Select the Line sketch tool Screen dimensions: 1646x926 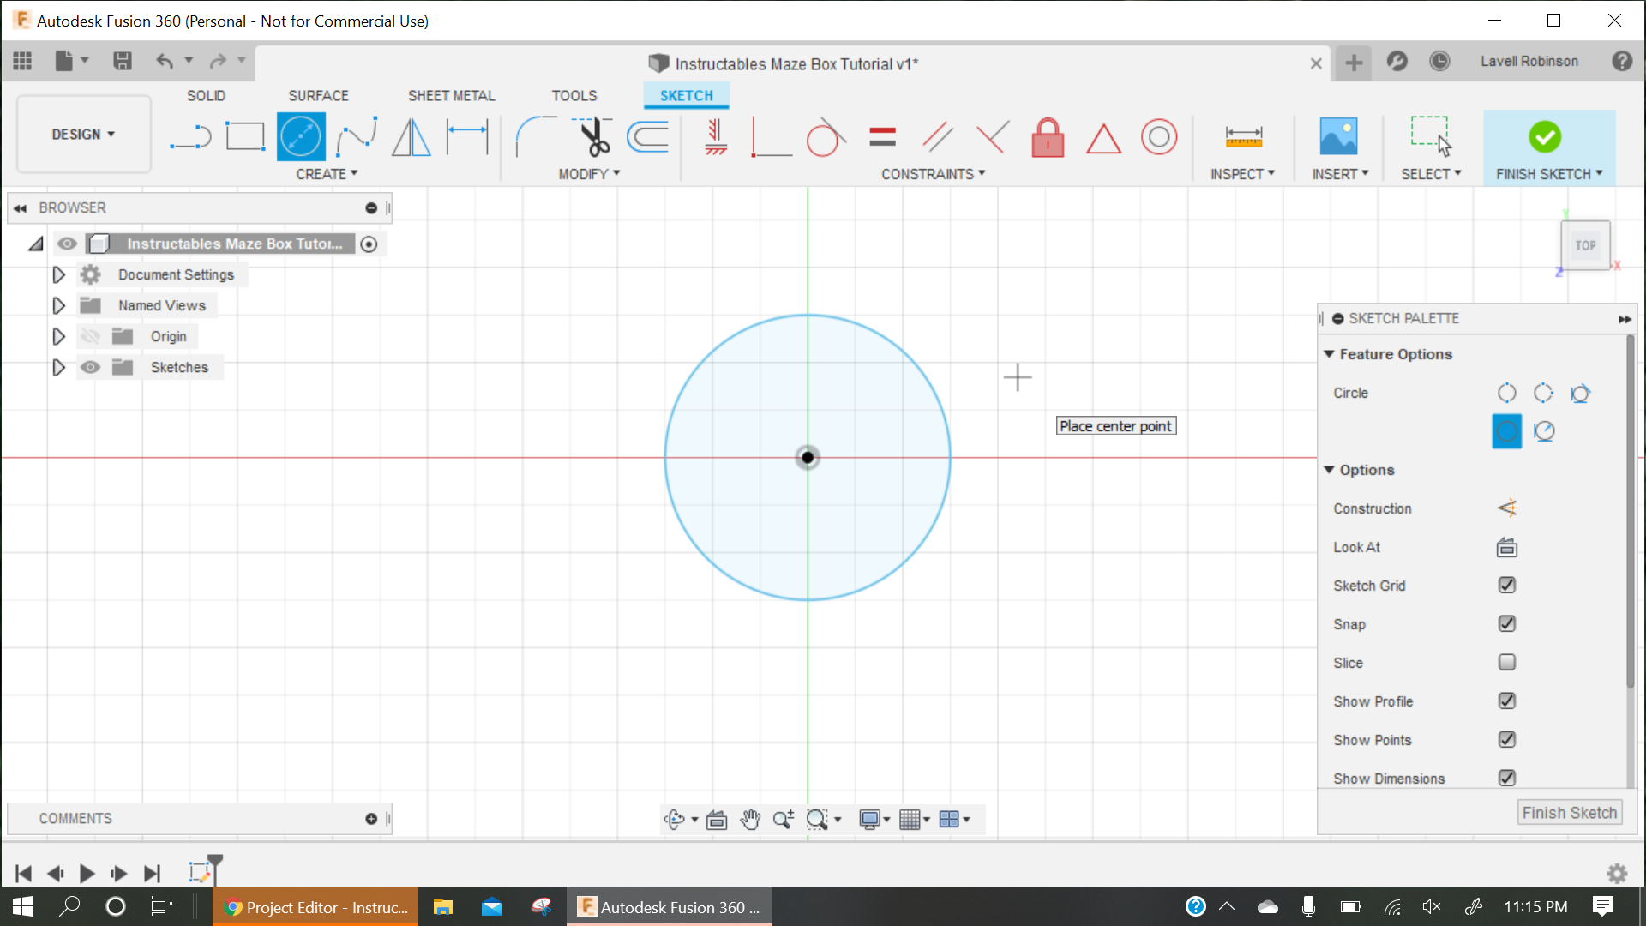[x=190, y=137]
